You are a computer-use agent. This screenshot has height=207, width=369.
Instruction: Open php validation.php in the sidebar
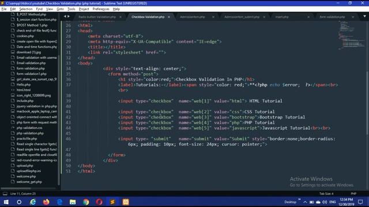click(x=30, y=133)
